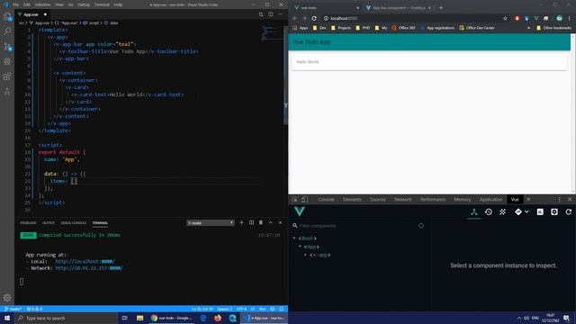Open the Office Dev Center bookmark
576x324 pixels.
477,28
